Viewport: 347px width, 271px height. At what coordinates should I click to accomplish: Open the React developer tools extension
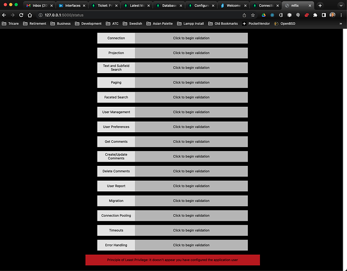coord(272,15)
